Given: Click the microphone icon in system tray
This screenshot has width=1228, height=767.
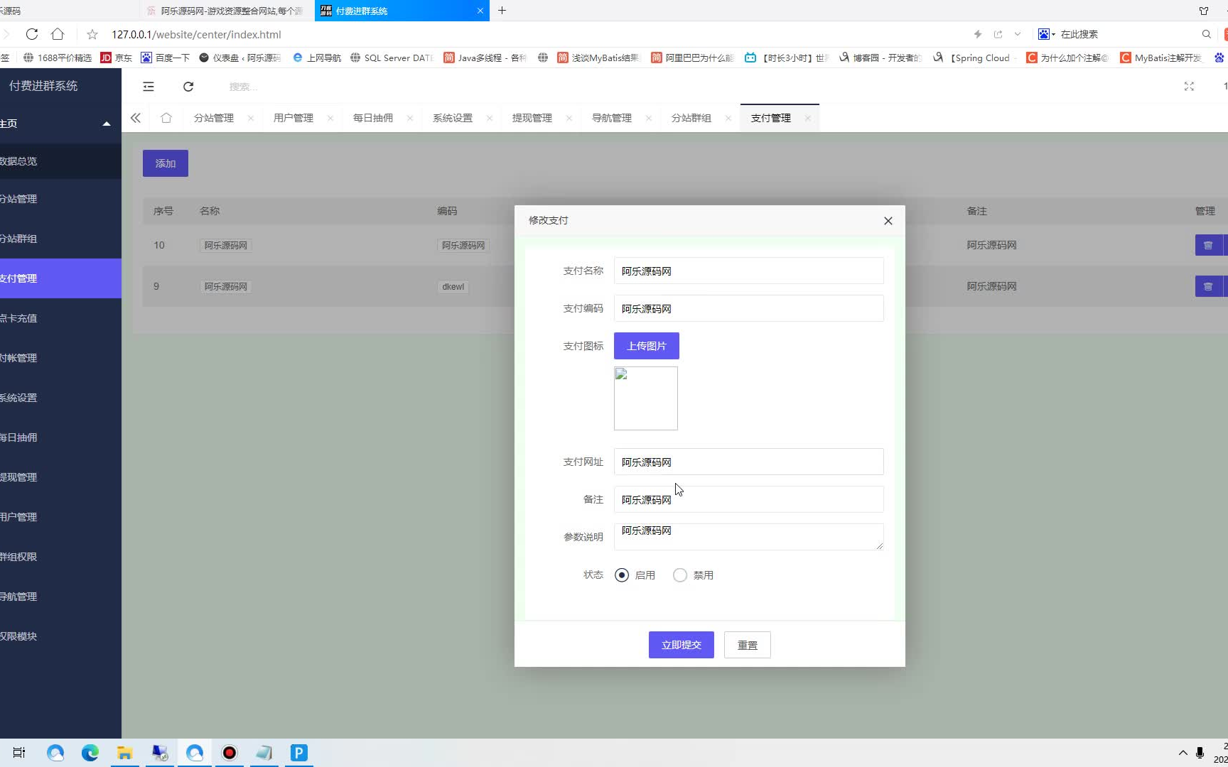Looking at the screenshot, I should tap(1200, 753).
